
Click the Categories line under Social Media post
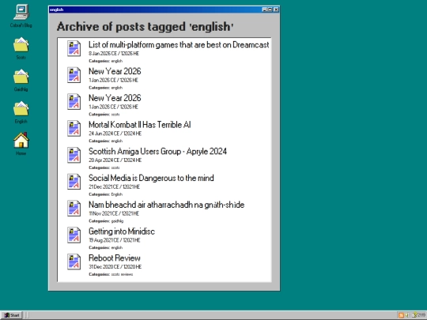click(x=106, y=194)
